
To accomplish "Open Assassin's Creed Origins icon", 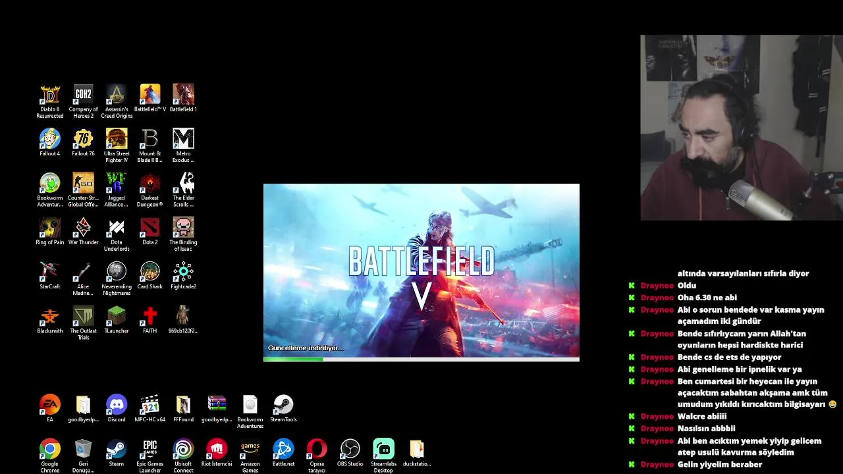I will [x=117, y=101].
